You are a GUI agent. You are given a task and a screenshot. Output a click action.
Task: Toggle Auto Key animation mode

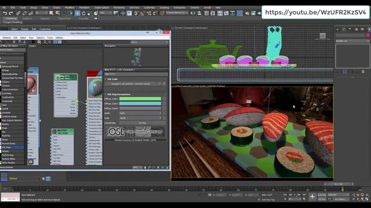(x=322, y=195)
